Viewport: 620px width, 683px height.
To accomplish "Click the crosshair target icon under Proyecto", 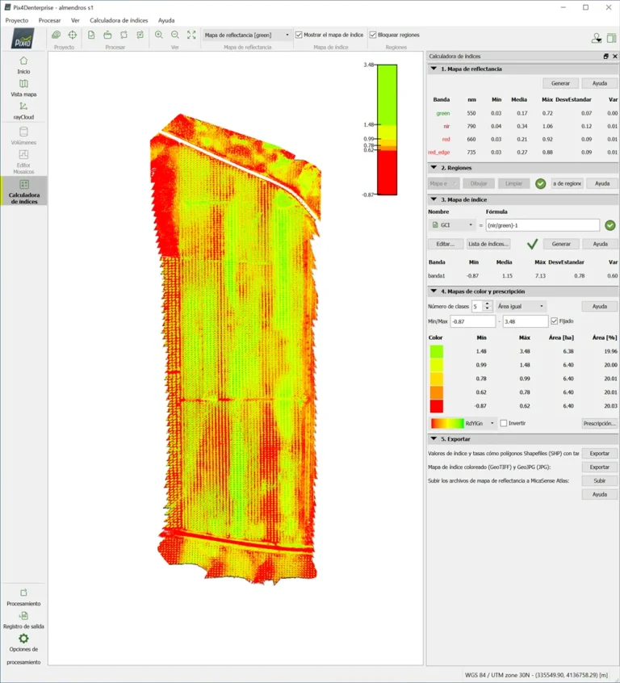I will (73, 35).
